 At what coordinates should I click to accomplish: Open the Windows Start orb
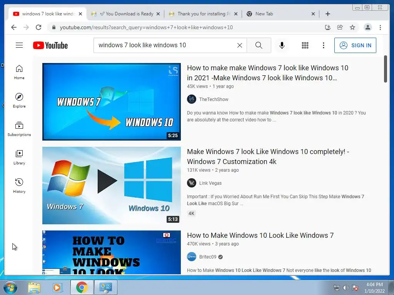[10, 288]
